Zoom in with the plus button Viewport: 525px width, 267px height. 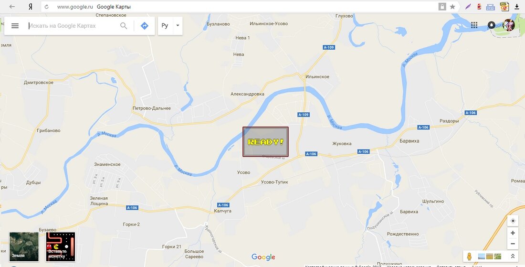[x=513, y=233]
